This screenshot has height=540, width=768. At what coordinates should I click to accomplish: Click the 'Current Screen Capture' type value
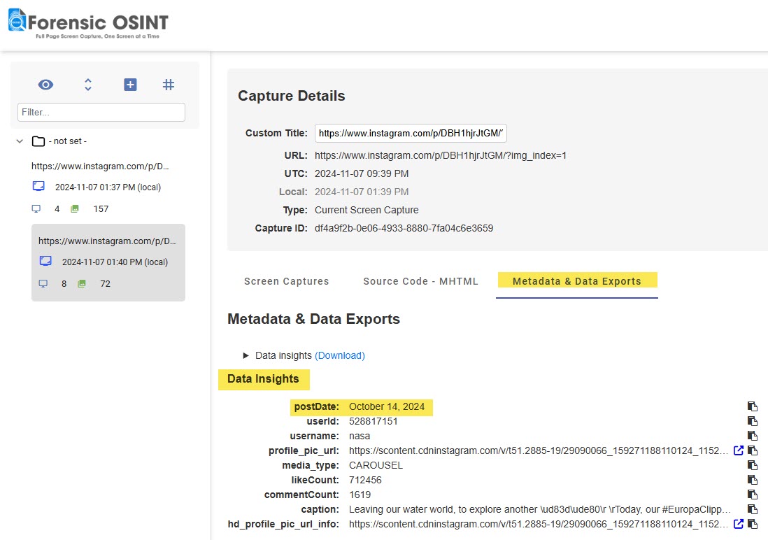(x=367, y=211)
